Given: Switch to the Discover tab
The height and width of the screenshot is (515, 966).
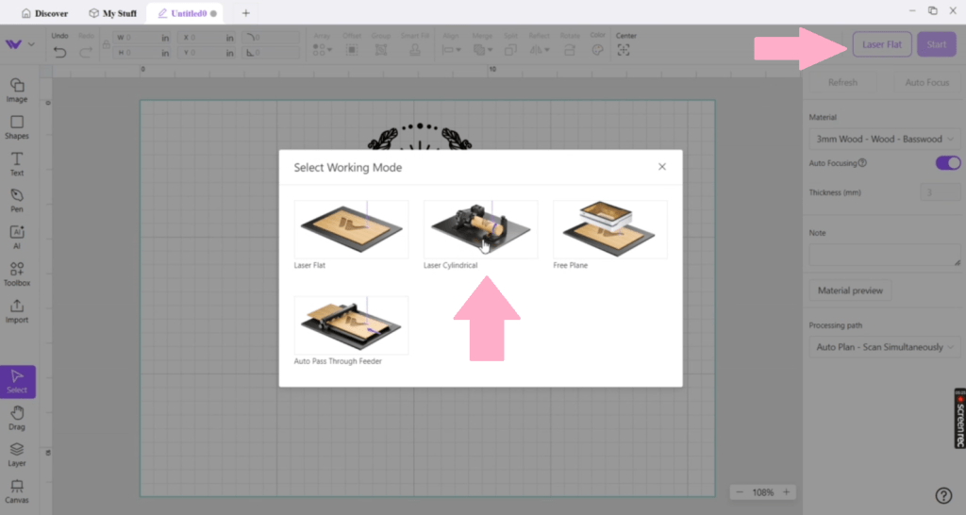Looking at the screenshot, I should tap(44, 13).
